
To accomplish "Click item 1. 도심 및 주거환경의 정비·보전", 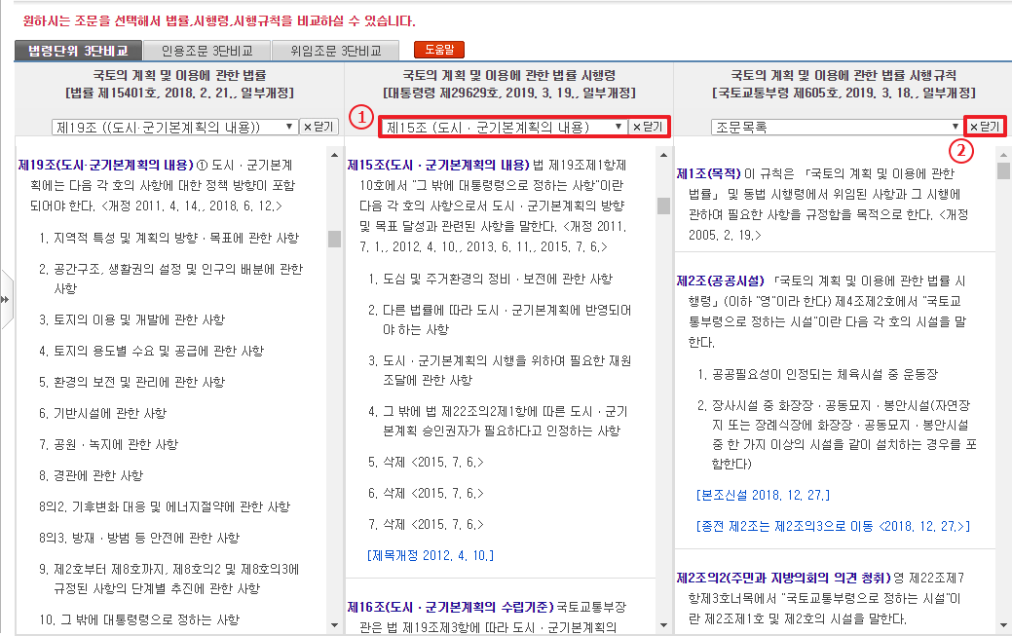I will click(x=491, y=279).
